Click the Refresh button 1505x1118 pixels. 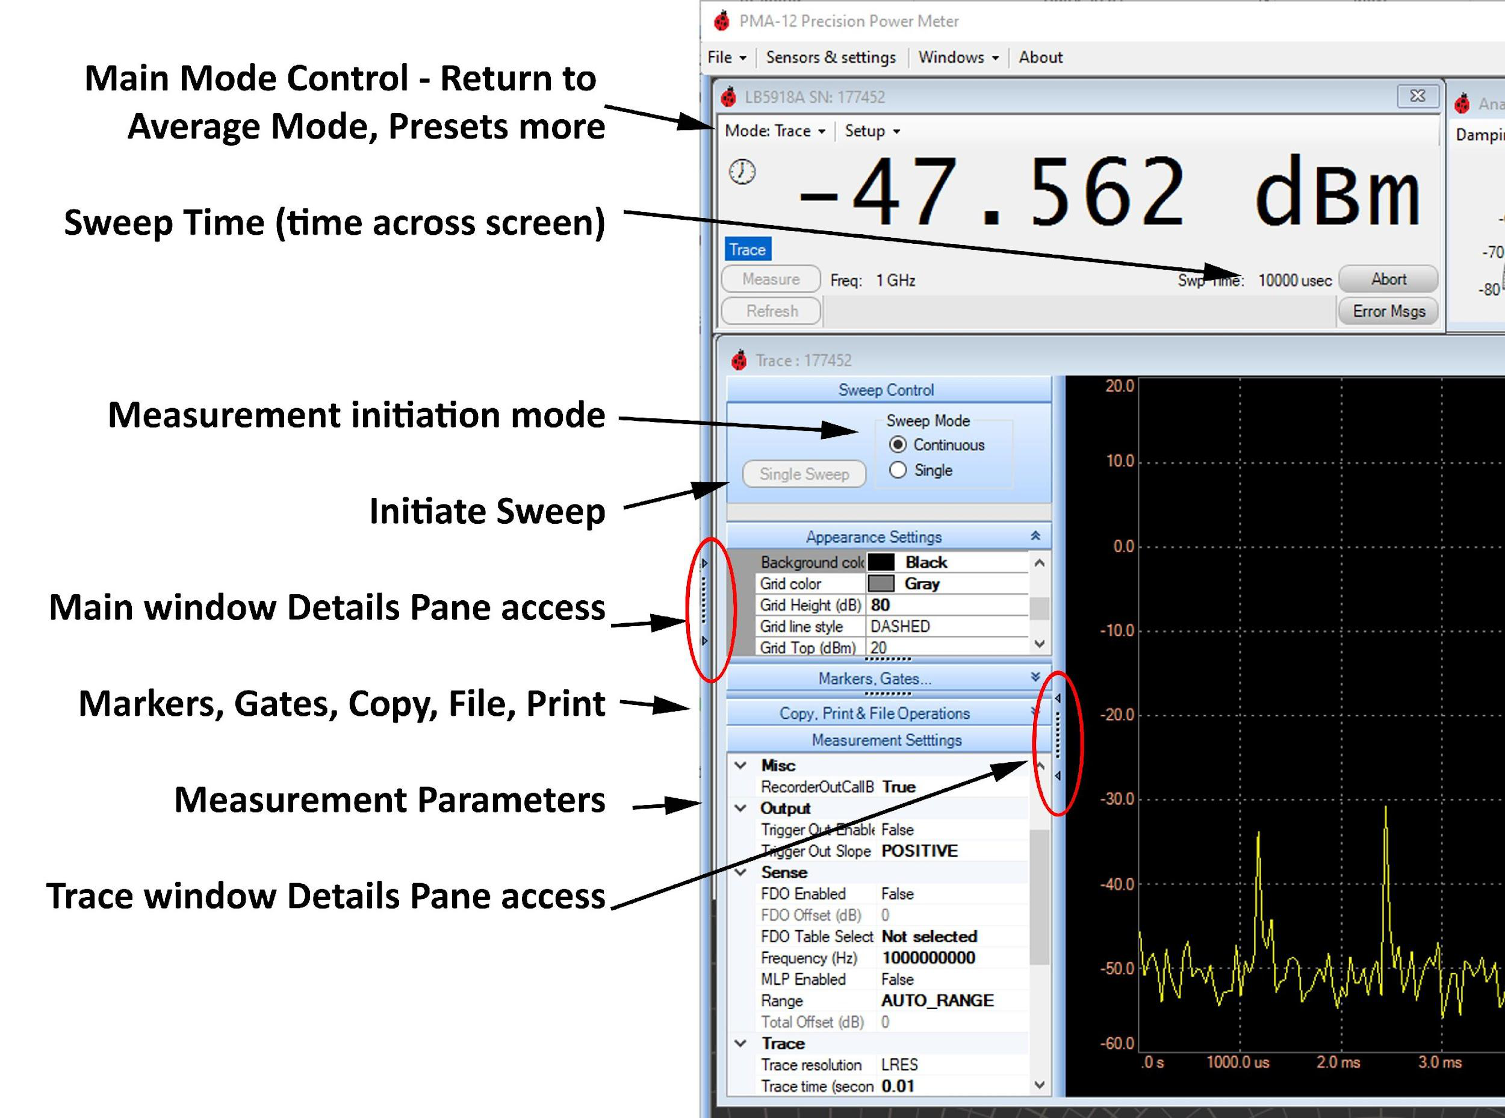[771, 311]
